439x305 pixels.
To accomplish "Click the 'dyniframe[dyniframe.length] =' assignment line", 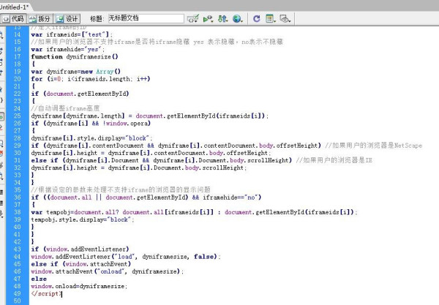I will pyautogui.click(x=150, y=116).
